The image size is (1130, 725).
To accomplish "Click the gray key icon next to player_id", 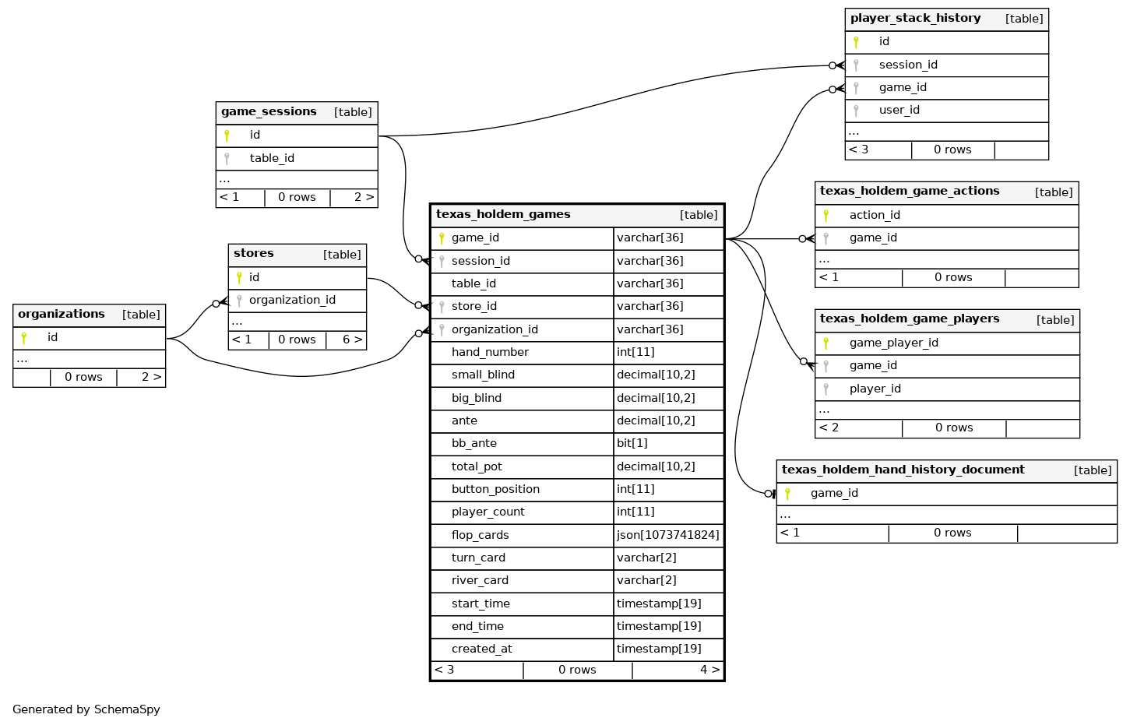I will pos(825,389).
